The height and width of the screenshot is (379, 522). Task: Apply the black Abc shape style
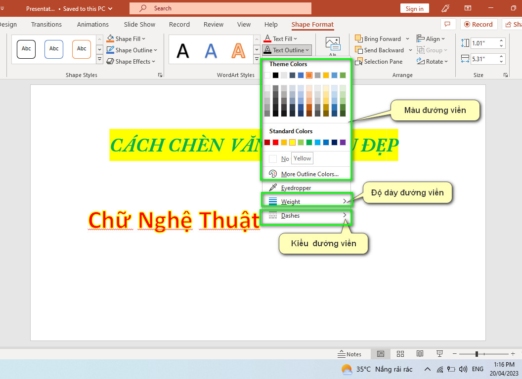pyautogui.click(x=26, y=49)
